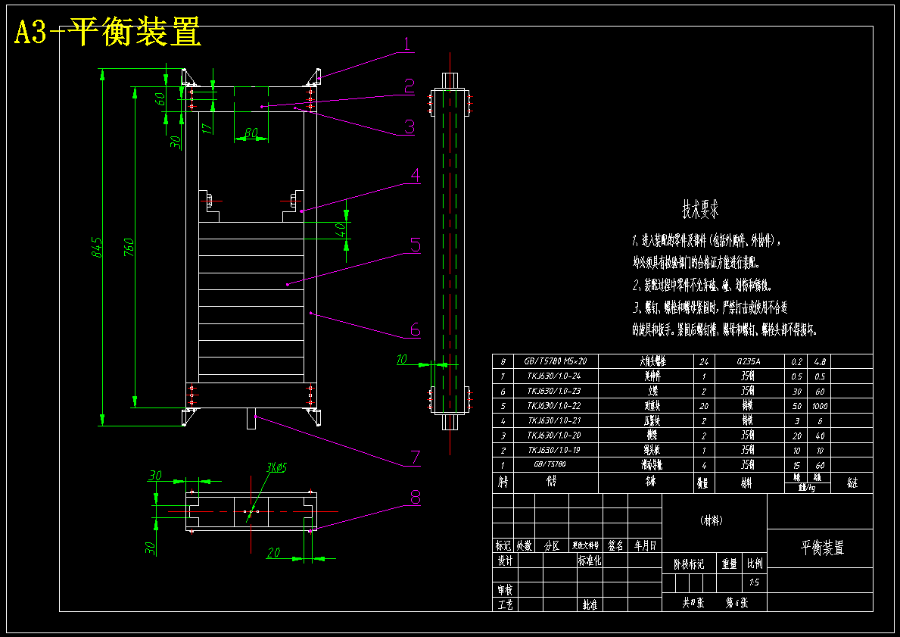Click the 'TKJ630/1.0-24' table cell
The image size is (900, 637).
pyautogui.click(x=554, y=376)
